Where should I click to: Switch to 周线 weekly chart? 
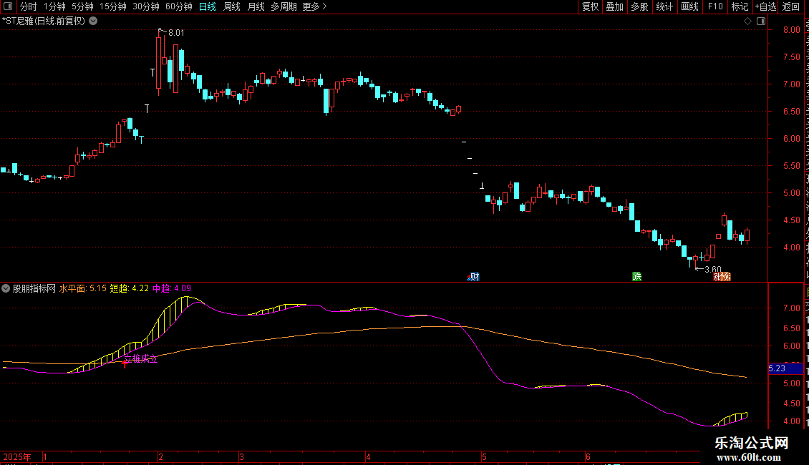(232, 6)
